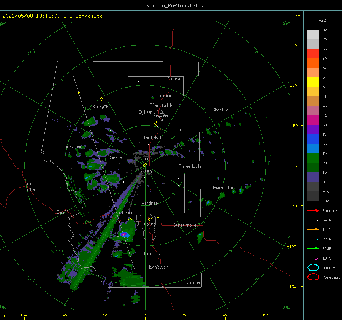
Task: Click the 42 dBZ magenta color swatch
Action: point(313,120)
